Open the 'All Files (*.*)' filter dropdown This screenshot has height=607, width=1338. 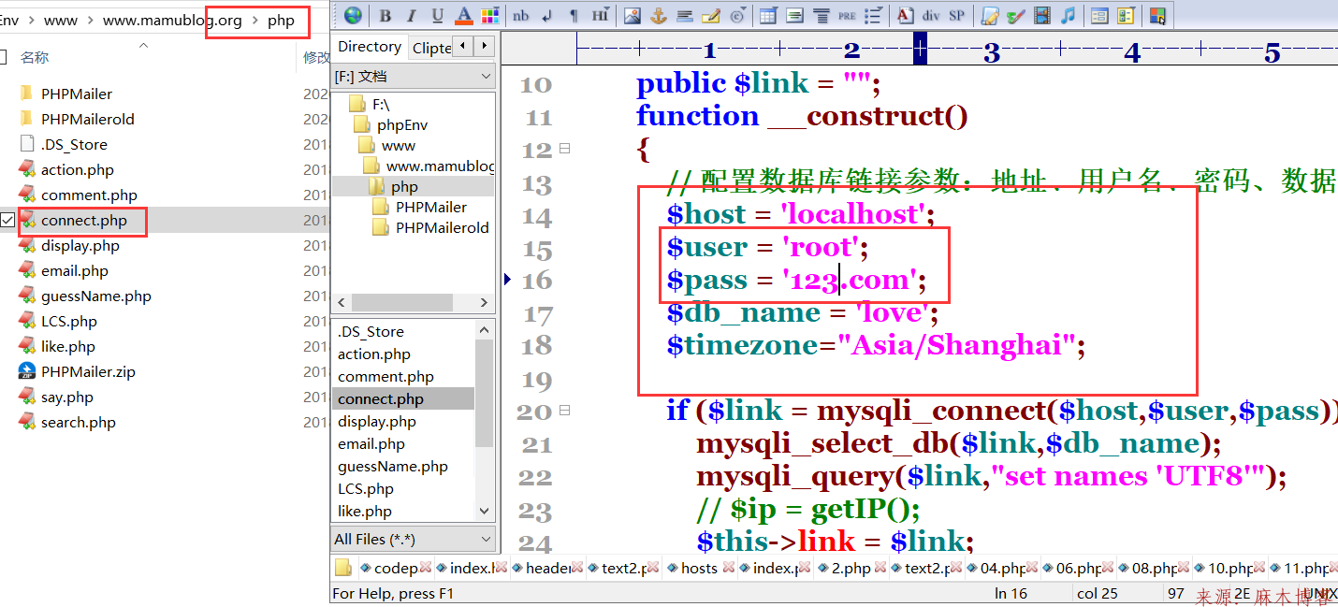point(414,539)
